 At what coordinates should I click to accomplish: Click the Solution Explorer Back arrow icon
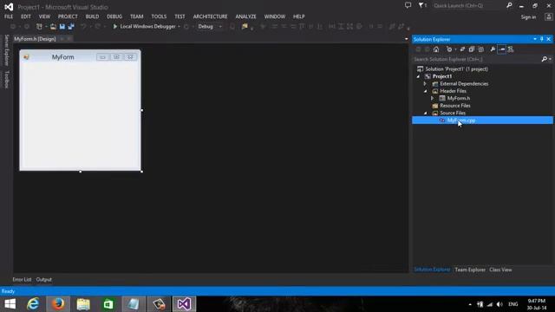click(x=418, y=49)
